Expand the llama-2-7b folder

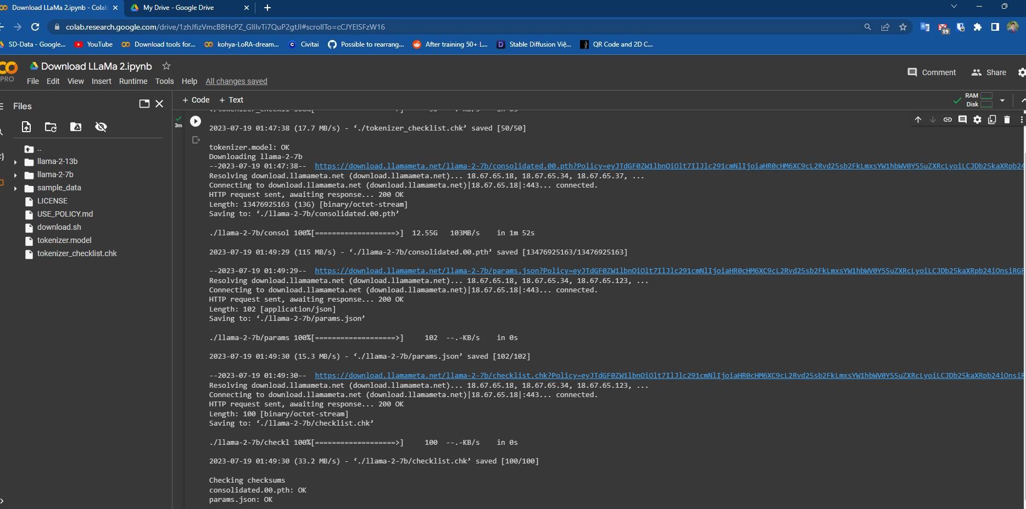pos(15,175)
